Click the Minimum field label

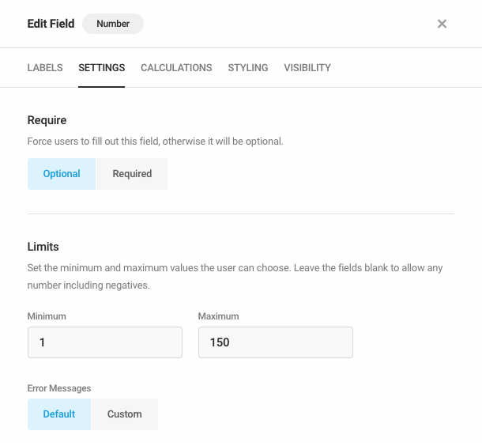[x=47, y=316]
